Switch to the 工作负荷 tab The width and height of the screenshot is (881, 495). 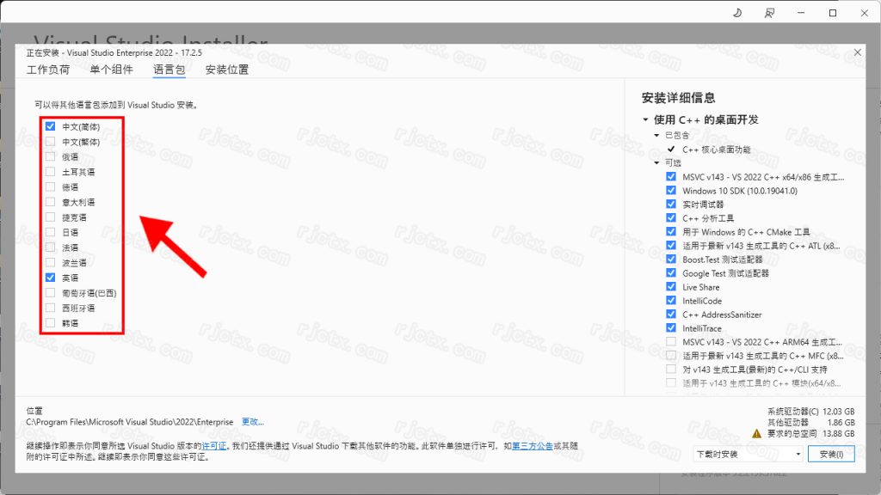48,70
